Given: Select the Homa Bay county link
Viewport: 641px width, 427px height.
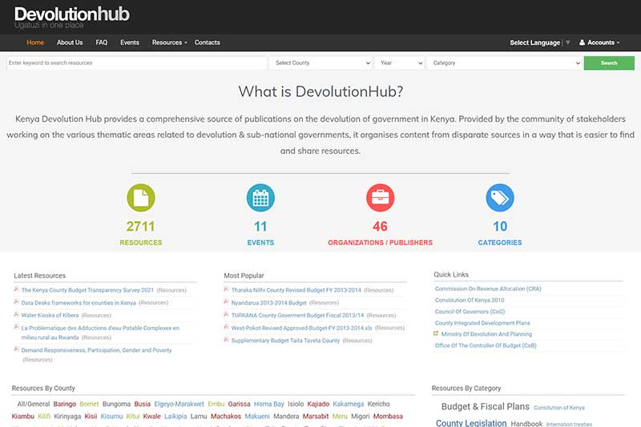Looking at the screenshot, I should 269,404.
